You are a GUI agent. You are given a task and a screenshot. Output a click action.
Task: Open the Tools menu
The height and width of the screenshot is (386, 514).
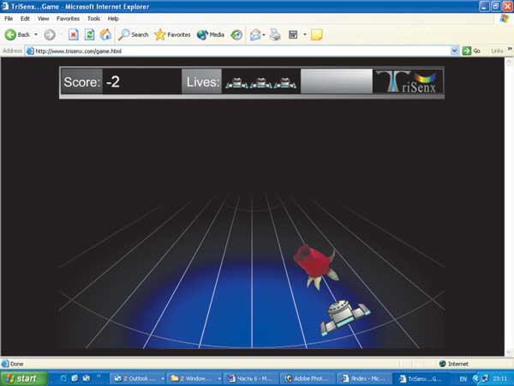pos(93,18)
